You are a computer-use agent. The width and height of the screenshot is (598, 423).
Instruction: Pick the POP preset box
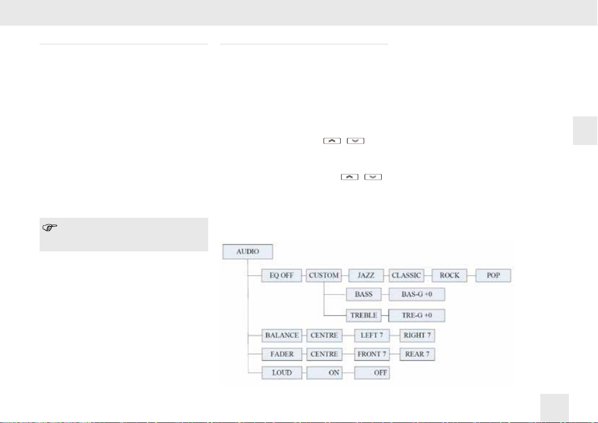(493, 275)
